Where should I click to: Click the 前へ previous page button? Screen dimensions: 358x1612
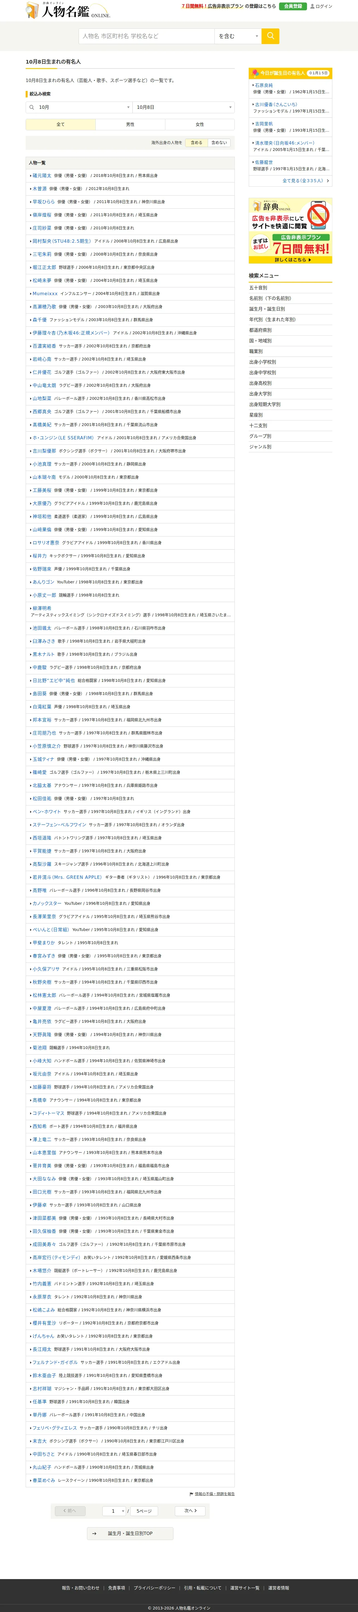click(70, 1511)
